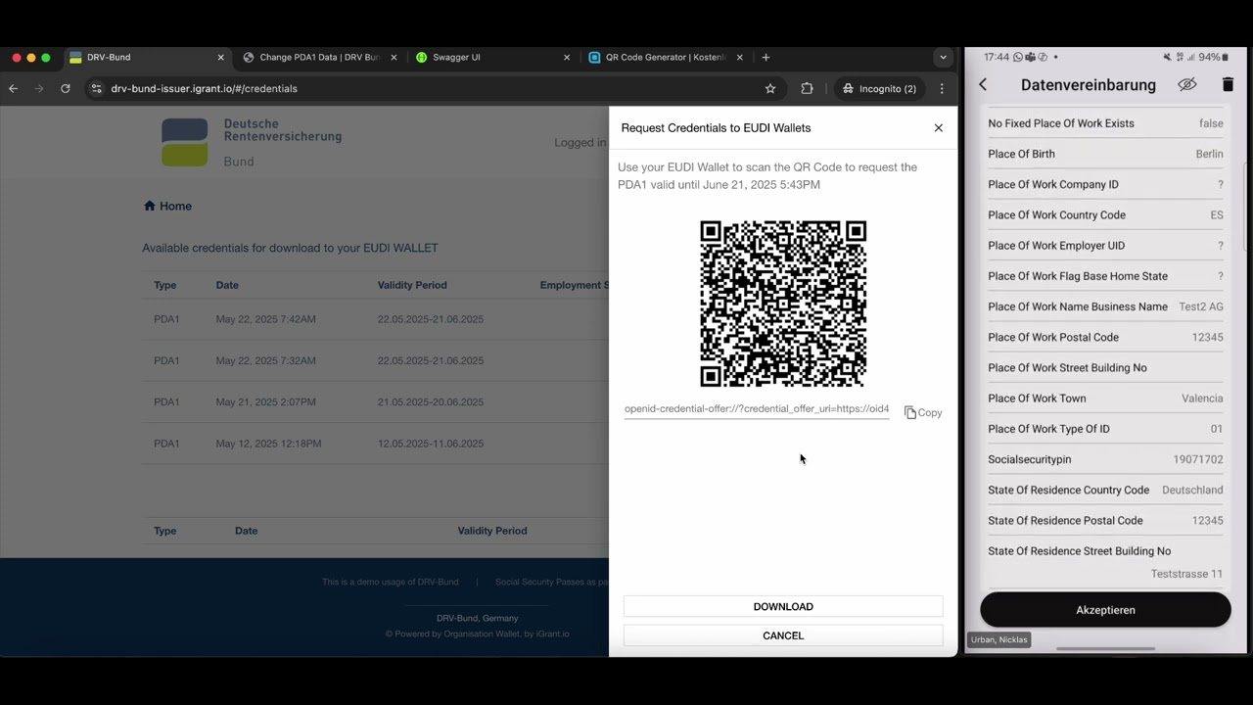Click the Place Of Work Country Code row
The width and height of the screenshot is (1253, 705).
1105,214
